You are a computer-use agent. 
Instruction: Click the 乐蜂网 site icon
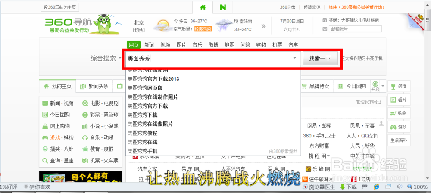[x=308, y=169]
